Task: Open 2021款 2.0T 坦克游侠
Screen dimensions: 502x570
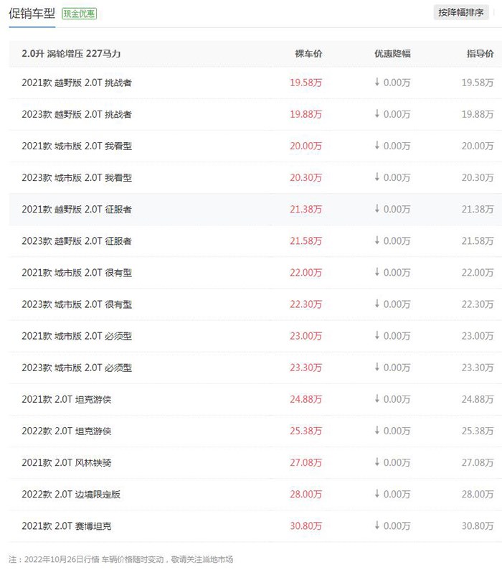Action: click(67, 400)
